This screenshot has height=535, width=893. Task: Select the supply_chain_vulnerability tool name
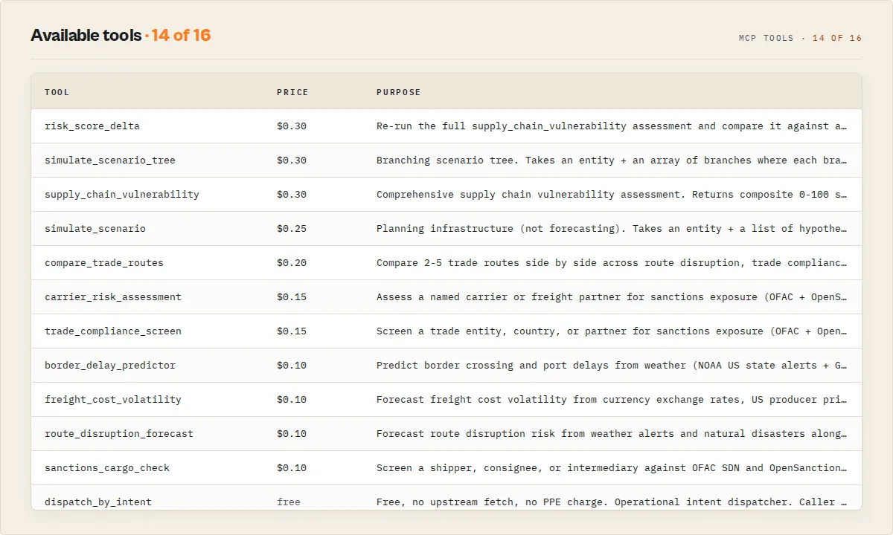tap(122, 195)
